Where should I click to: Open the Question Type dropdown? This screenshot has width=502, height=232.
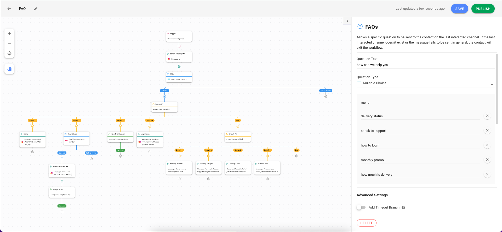[425, 83]
